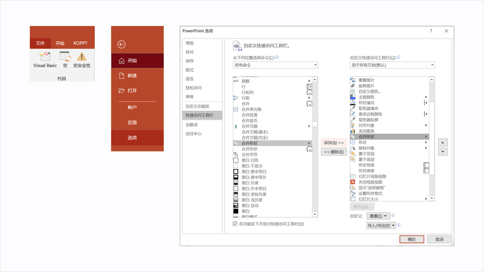
Task: Expand submenu arrow of 函数 row
Action: (x=309, y=81)
